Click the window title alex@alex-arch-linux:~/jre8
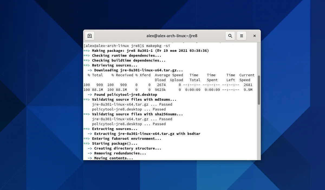This screenshot has width=325, height=190. [172, 36]
